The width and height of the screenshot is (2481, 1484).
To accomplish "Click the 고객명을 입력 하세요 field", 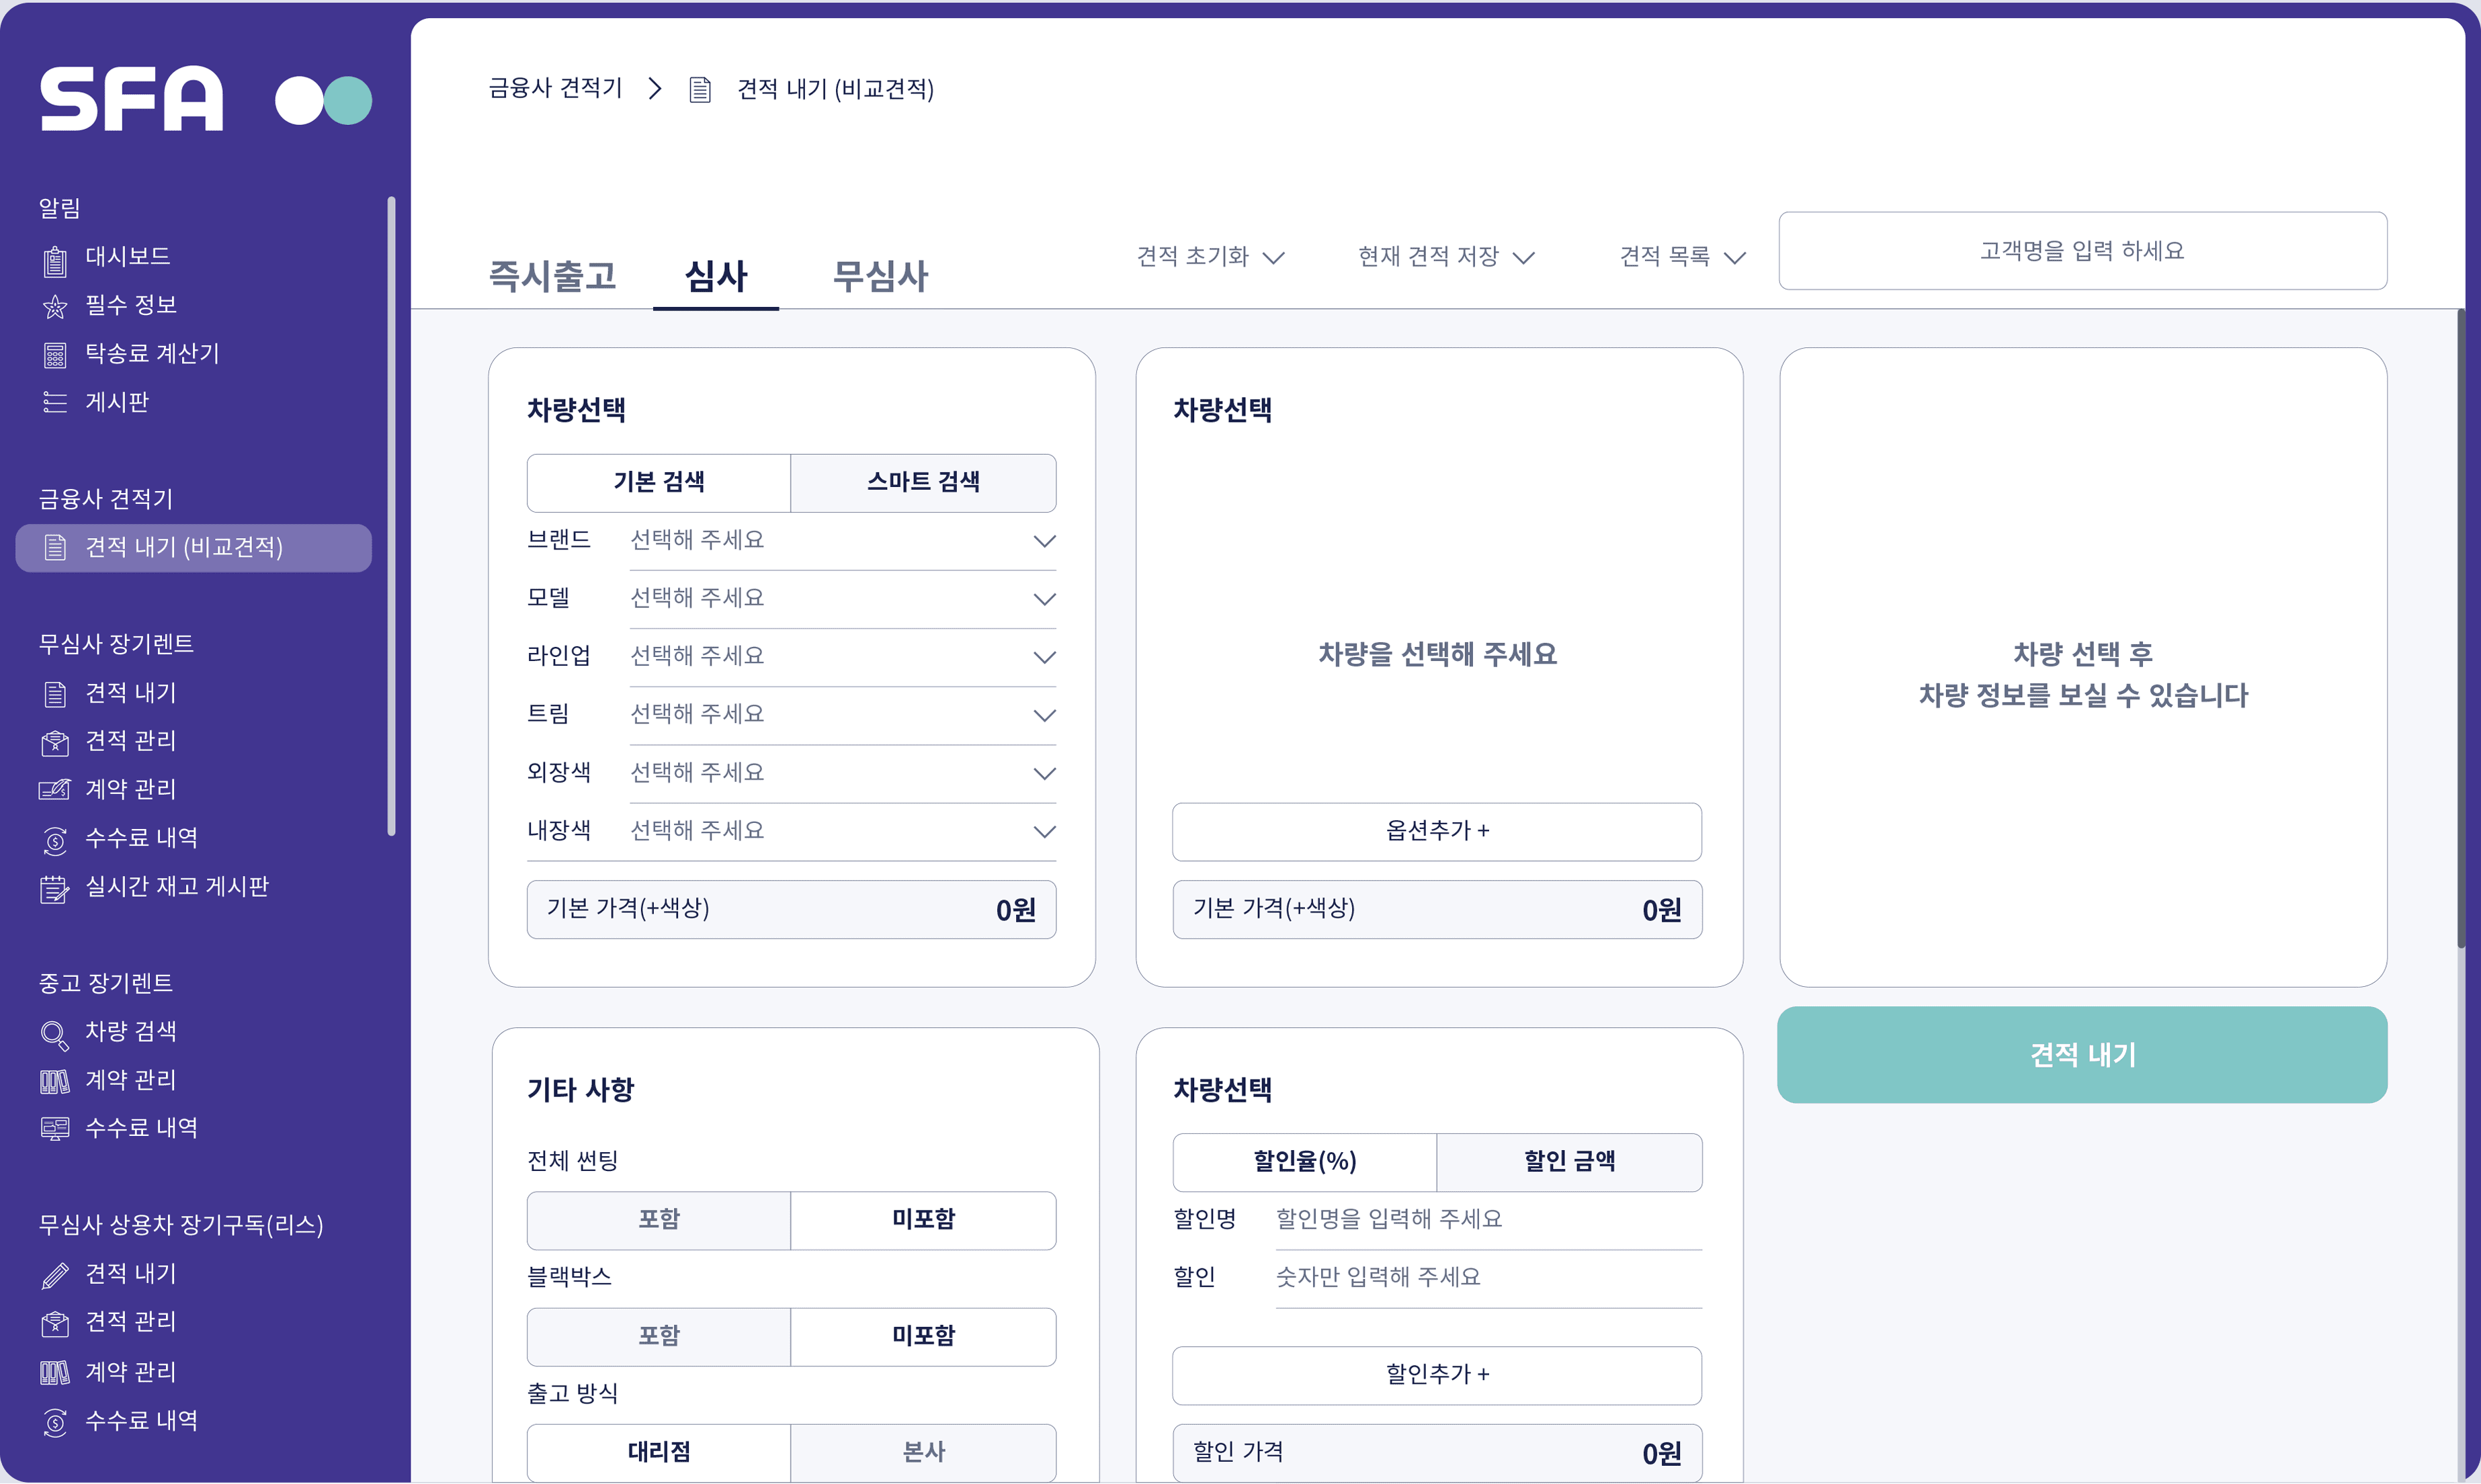I will [2082, 251].
